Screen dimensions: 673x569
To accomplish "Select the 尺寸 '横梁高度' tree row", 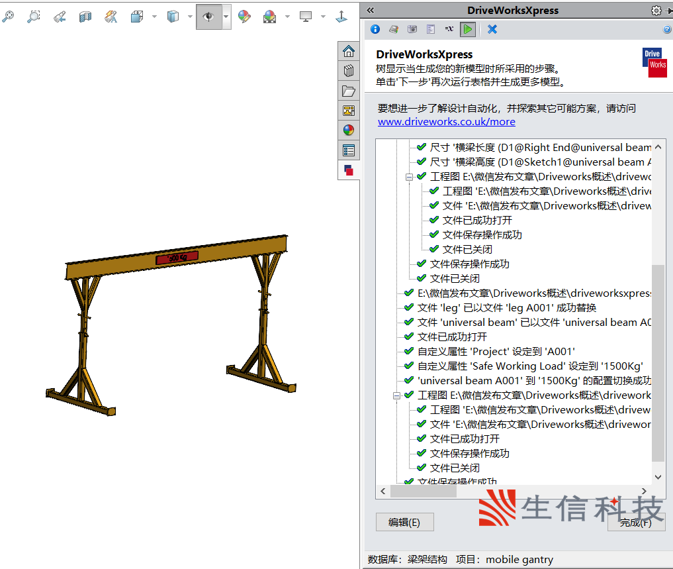I will click(535, 162).
